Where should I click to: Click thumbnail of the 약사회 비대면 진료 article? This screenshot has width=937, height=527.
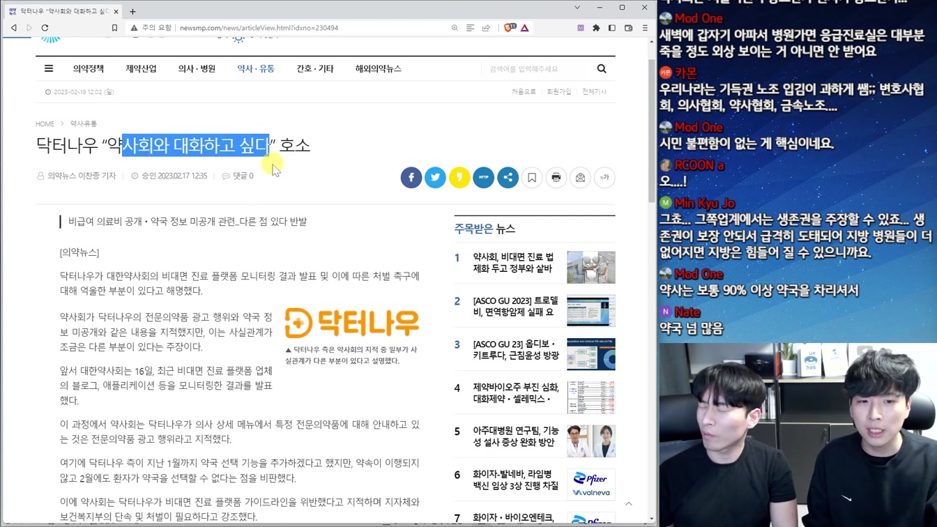(x=591, y=267)
